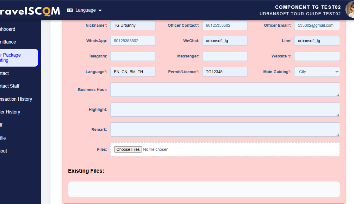Image resolution: width=354 pixels, height=204 pixels.
Task: Select Transaction History sidebar item
Action: (16, 99)
